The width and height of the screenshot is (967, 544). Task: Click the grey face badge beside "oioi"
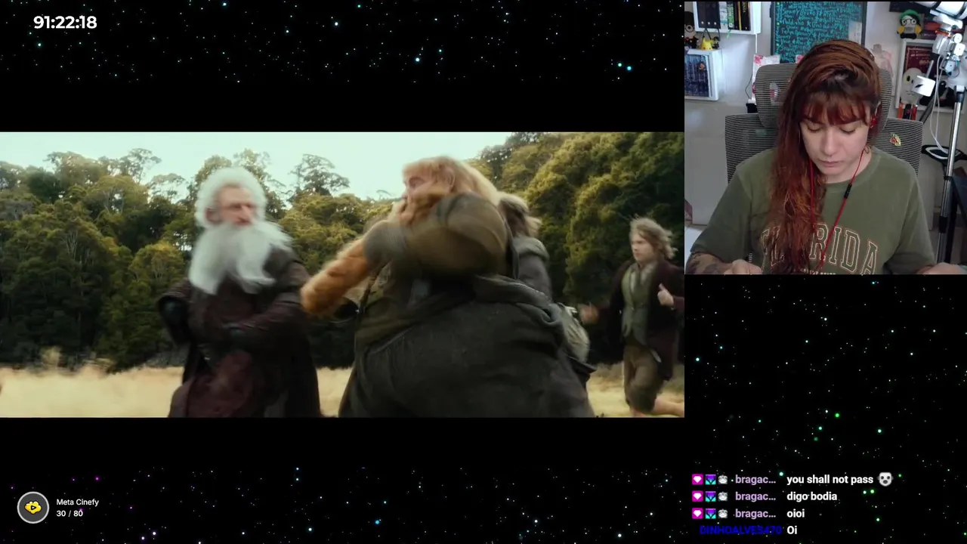[723, 514]
